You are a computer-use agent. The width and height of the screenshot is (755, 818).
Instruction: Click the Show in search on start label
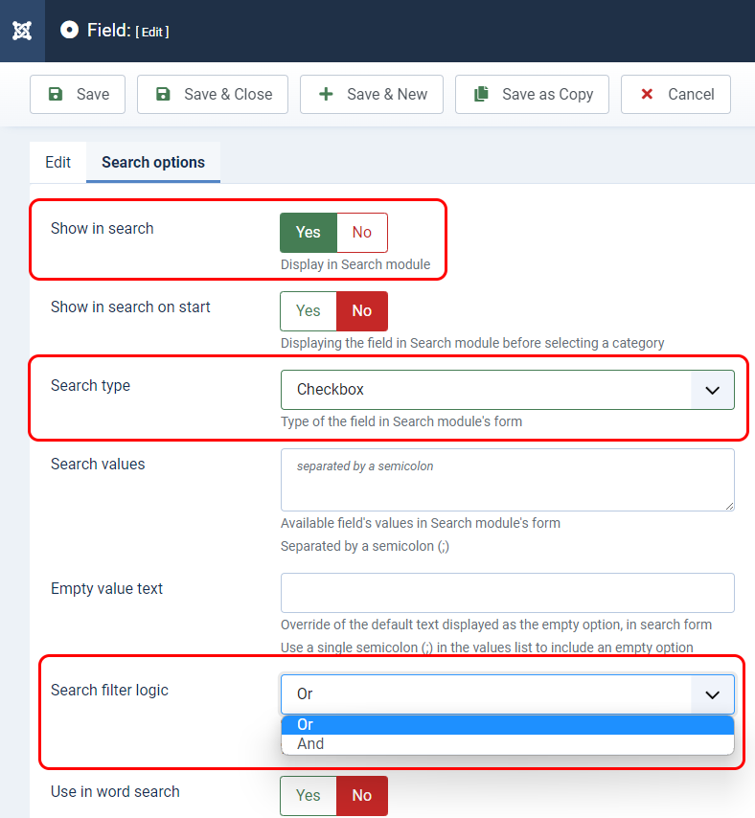coord(130,307)
